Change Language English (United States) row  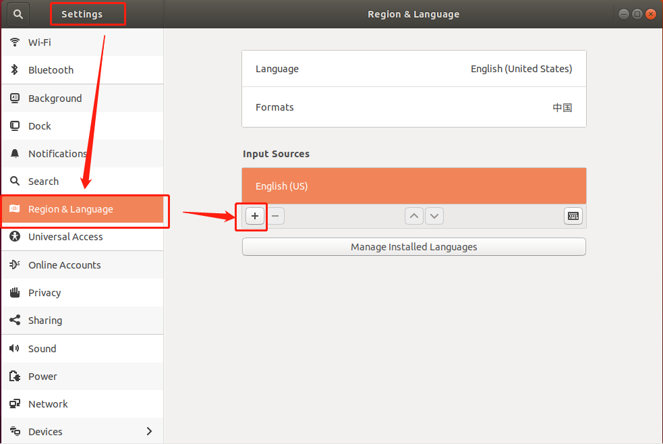click(x=414, y=69)
